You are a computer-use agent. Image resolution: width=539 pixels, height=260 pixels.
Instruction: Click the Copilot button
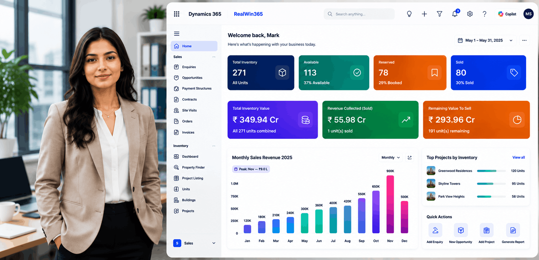[507, 14]
